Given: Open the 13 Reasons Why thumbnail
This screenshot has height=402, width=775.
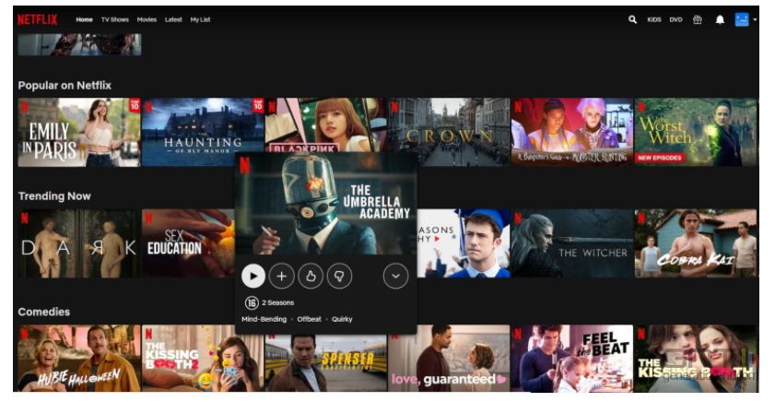Looking at the screenshot, I should click(464, 243).
